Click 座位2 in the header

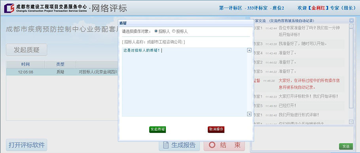[x=278, y=8]
